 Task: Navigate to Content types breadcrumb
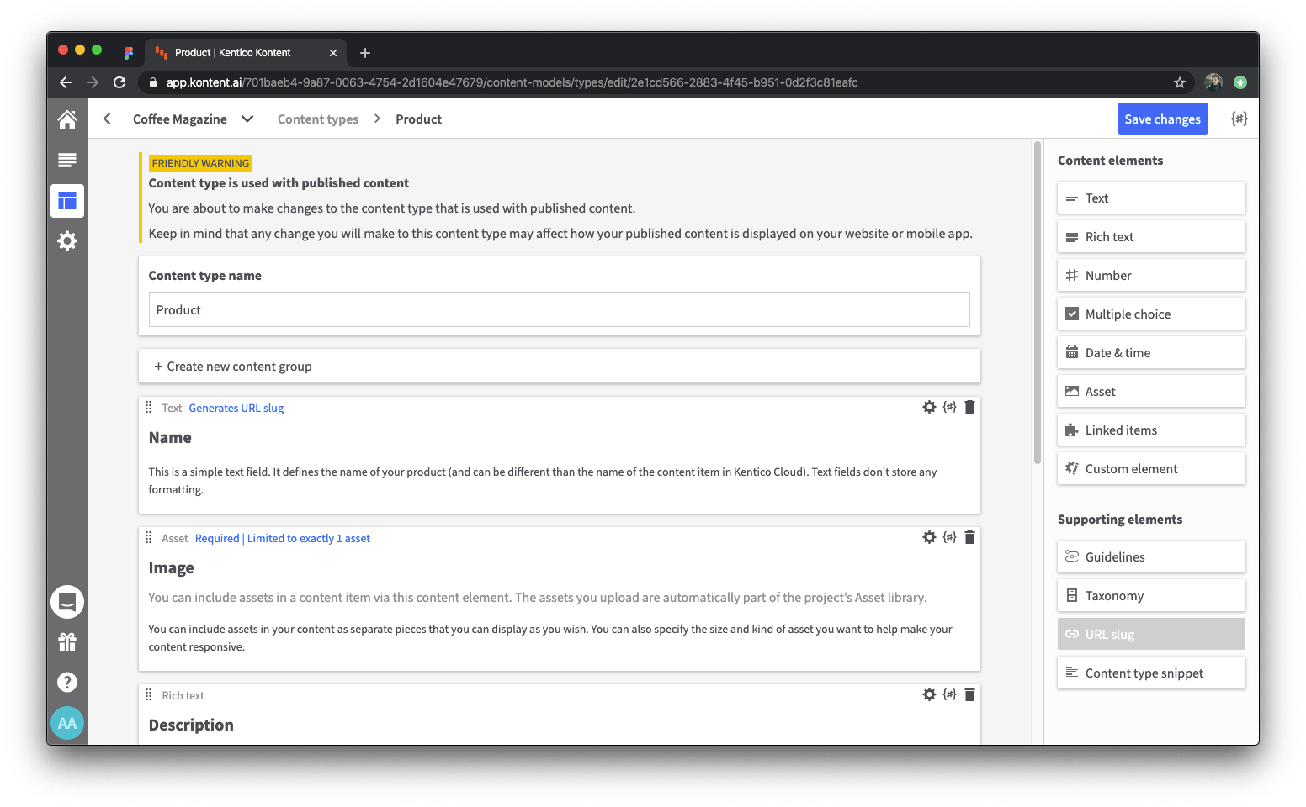(318, 119)
